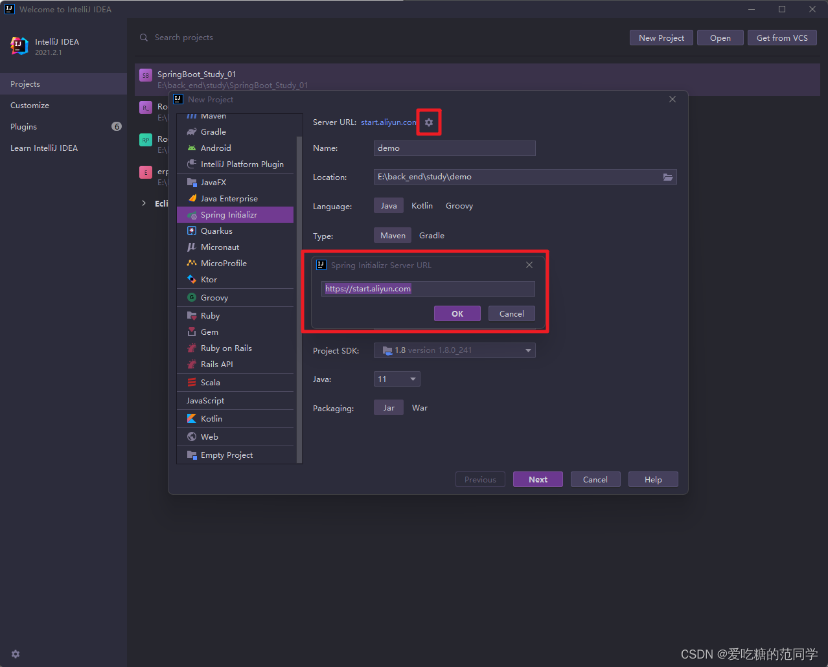Viewport: 828px width, 667px height.
Task: Choose Java as the language
Action: tap(389, 206)
